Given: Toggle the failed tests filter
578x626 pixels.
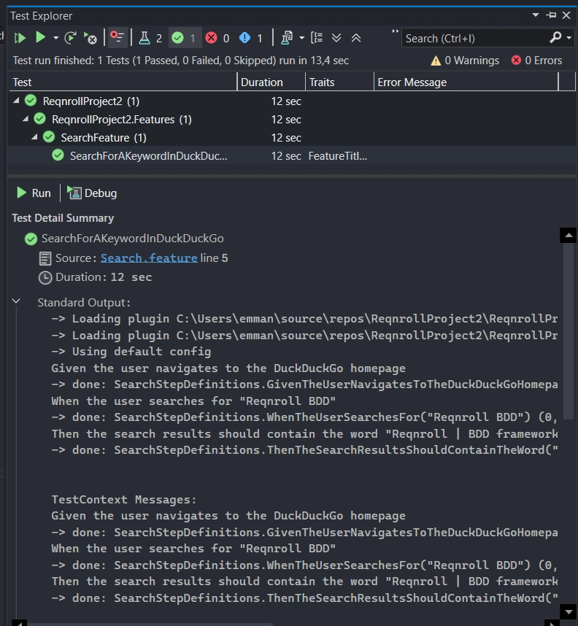Looking at the screenshot, I should click(217, 38).
